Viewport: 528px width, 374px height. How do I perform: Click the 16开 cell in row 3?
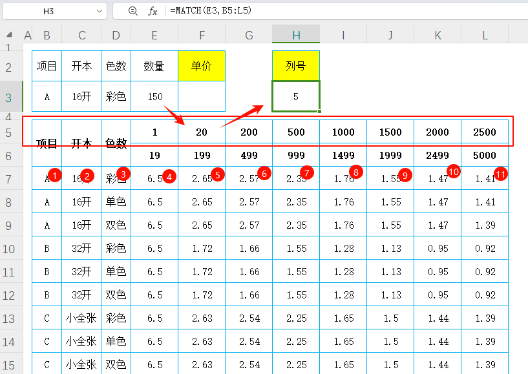(81, 97)
